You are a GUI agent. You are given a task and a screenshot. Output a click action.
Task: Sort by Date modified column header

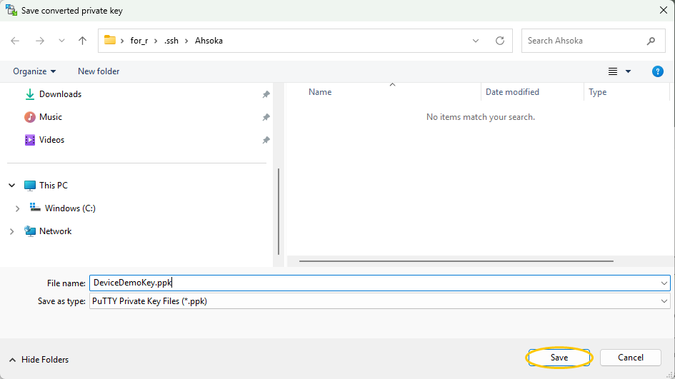(512, 92)
